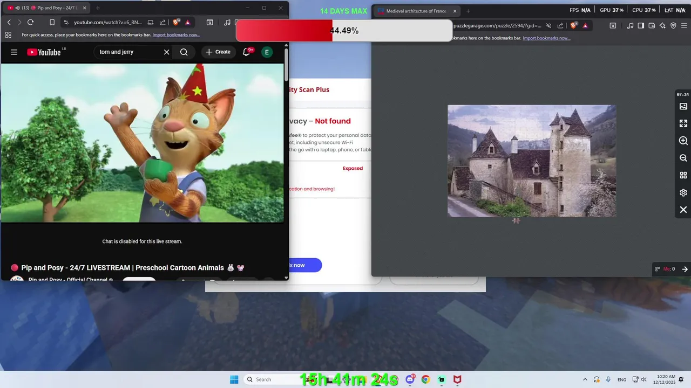Bookmark the YouTube page
Screen dimensions: 691x388
click(x=52, y=22)
